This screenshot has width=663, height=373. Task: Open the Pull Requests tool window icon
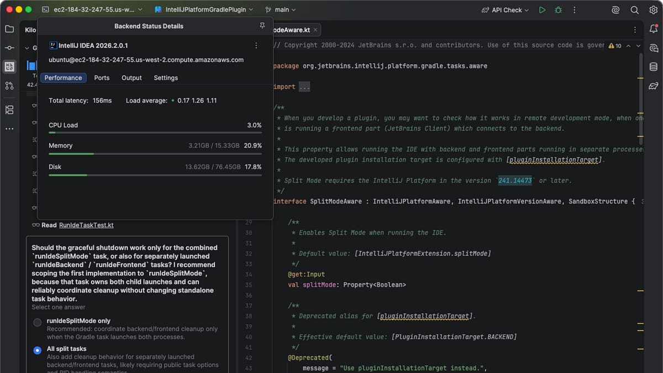point(9,86)
